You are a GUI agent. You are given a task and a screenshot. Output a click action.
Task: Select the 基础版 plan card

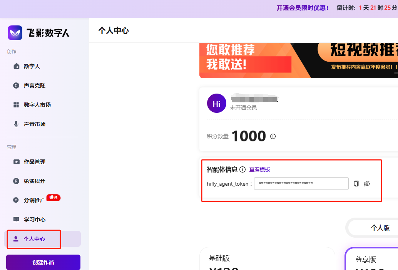click(267, 258)
